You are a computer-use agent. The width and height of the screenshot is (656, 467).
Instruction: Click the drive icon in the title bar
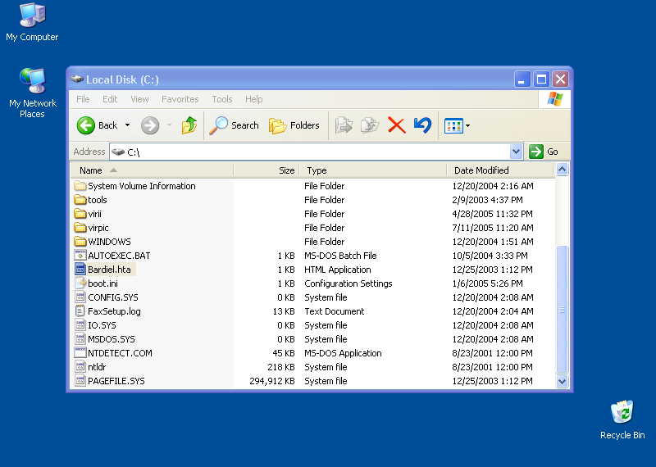77,79
